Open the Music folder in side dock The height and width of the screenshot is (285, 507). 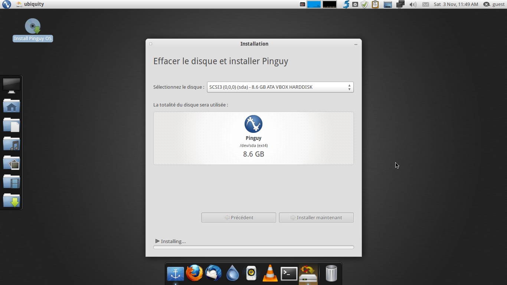[12, 144]
